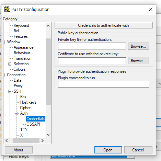Collapse the Auth tree node

16,113
